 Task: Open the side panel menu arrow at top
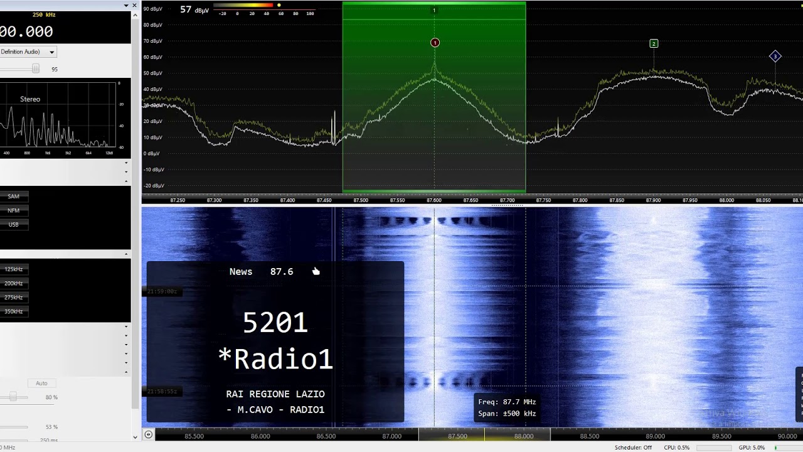pos(125,5)
